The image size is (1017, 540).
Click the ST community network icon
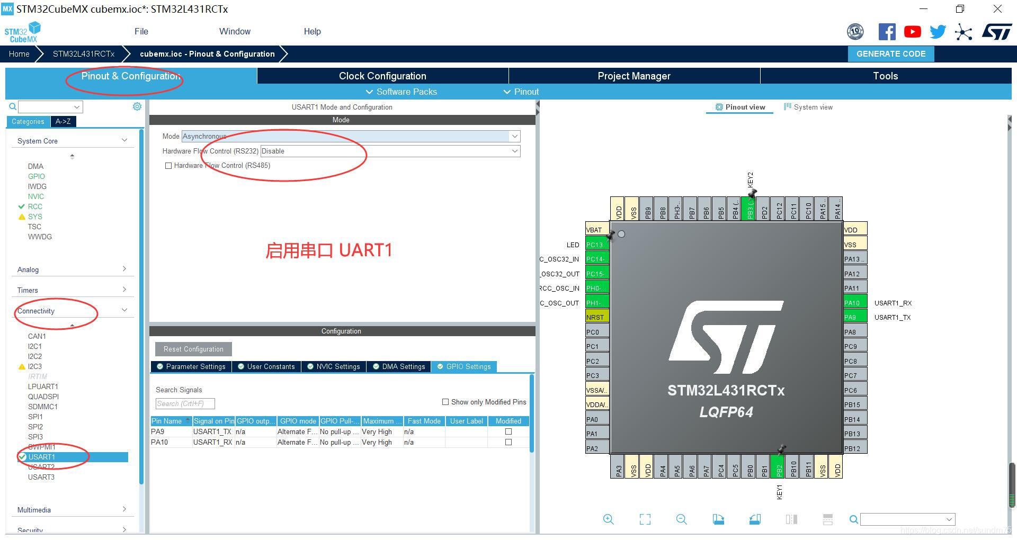(964, 32)
